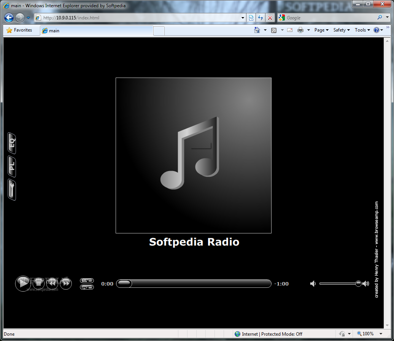Open the Tools menu
This screenshot has height=341, width=394.
(362, 30)
